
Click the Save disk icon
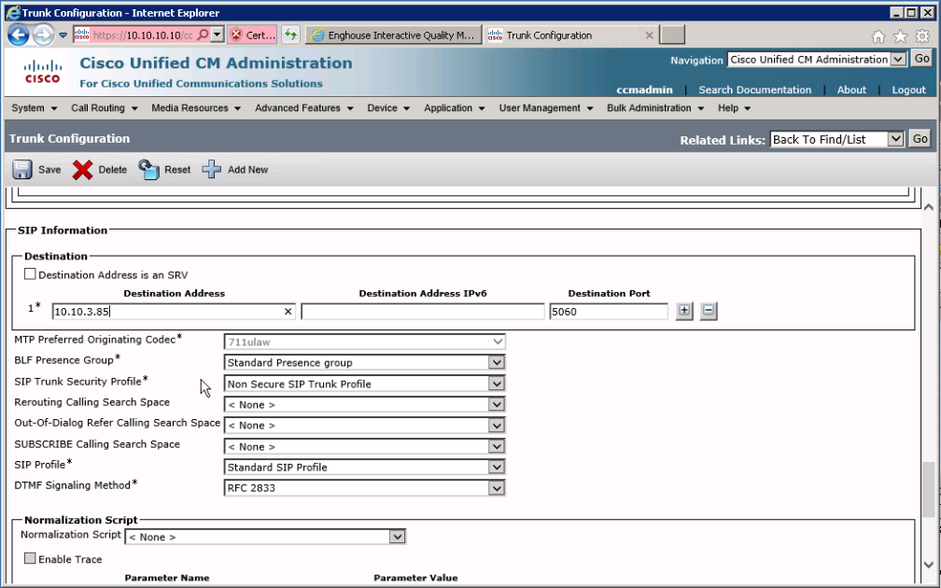(22, 169)
